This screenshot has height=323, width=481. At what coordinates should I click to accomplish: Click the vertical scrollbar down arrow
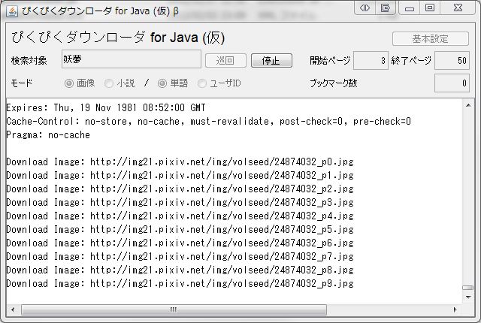pyautogui.click(x=468, y=297)
